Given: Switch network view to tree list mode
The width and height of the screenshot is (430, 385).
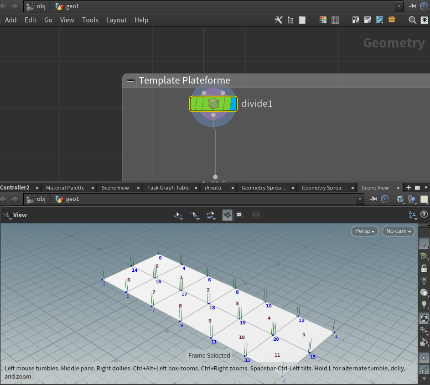Looking at the screenshot, I should 290,20.
